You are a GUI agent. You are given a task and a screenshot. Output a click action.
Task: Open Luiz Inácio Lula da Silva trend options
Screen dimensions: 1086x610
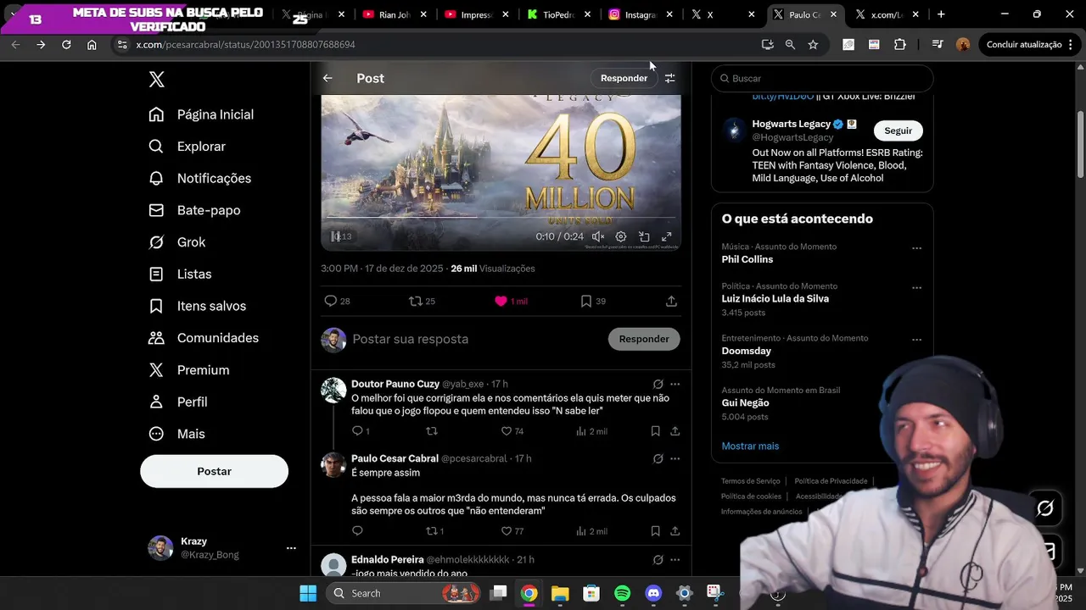click(x=916, y=288)
